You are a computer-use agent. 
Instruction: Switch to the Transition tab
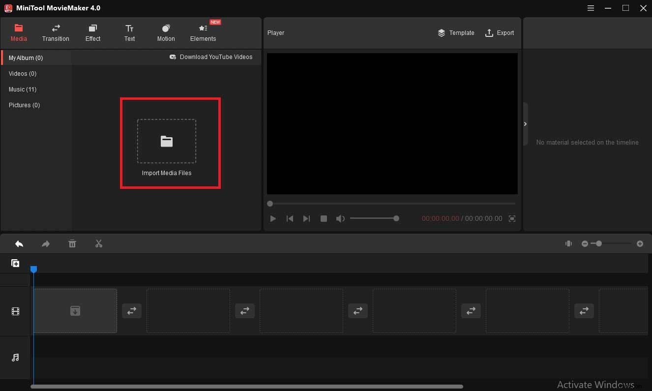tap(56, 32)
